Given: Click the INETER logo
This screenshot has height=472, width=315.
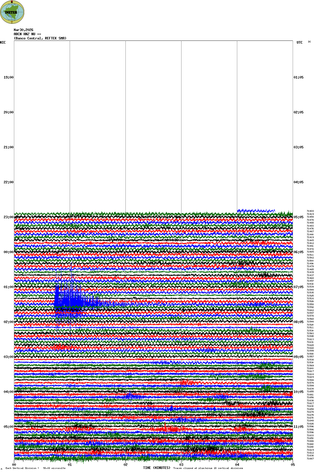Looking at the screenshot, I should click(12, 12).
